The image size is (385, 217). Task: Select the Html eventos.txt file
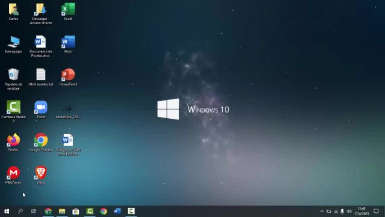pos(41,77)
